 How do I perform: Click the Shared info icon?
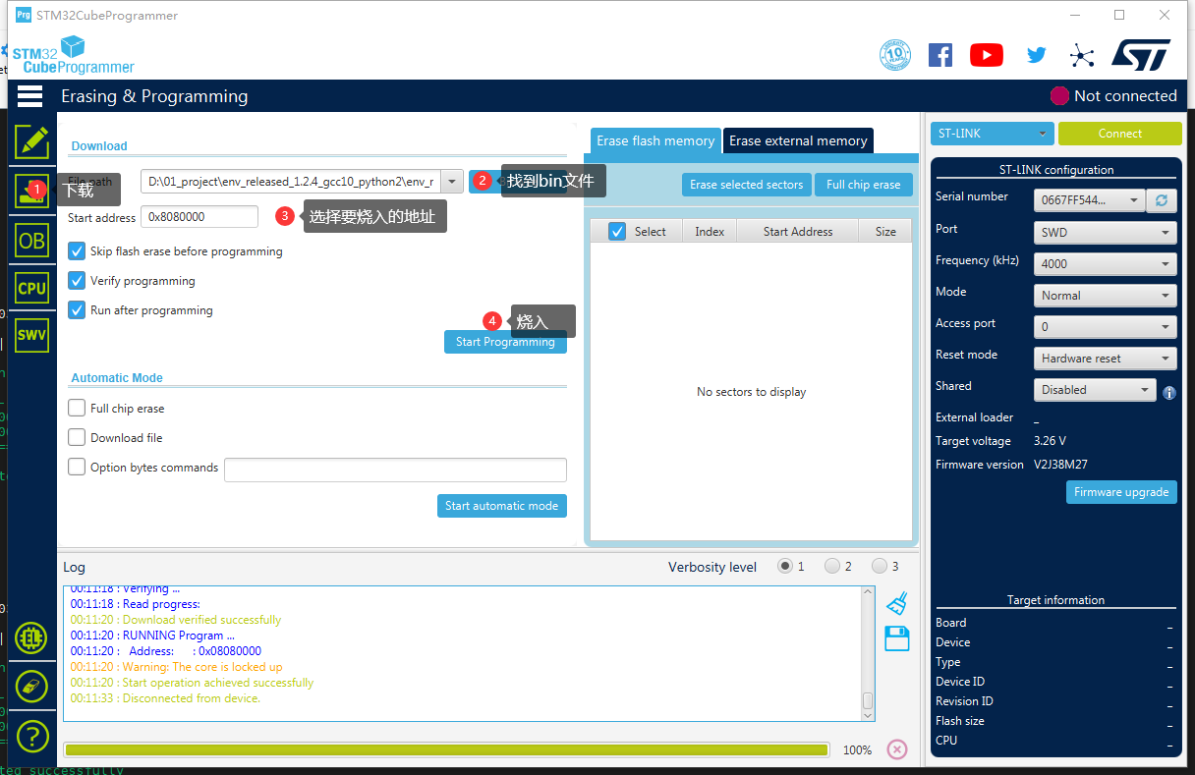(x=1169, y=392)
